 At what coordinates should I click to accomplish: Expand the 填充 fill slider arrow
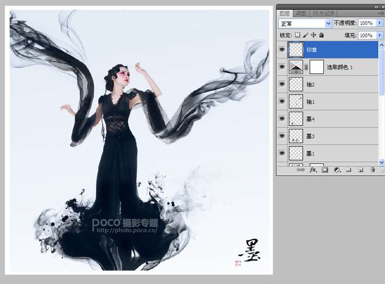tap(380, 35)
